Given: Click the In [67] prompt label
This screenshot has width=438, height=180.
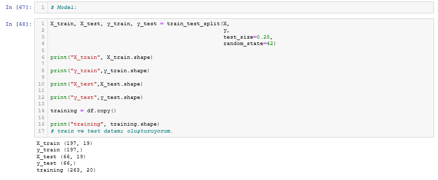Looking at the screenshot, I should tap(19, 7).
